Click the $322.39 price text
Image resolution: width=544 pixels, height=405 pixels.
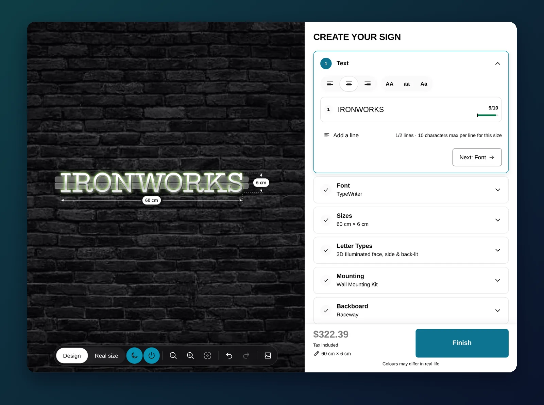pyautogui.click(x=331, y=334)
